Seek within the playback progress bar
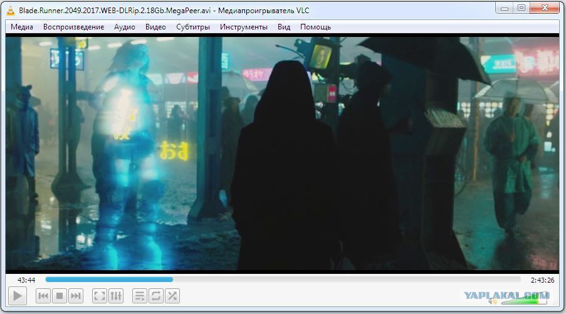The image size is (566, 314). pyautogui.click(x=283, y=280)
